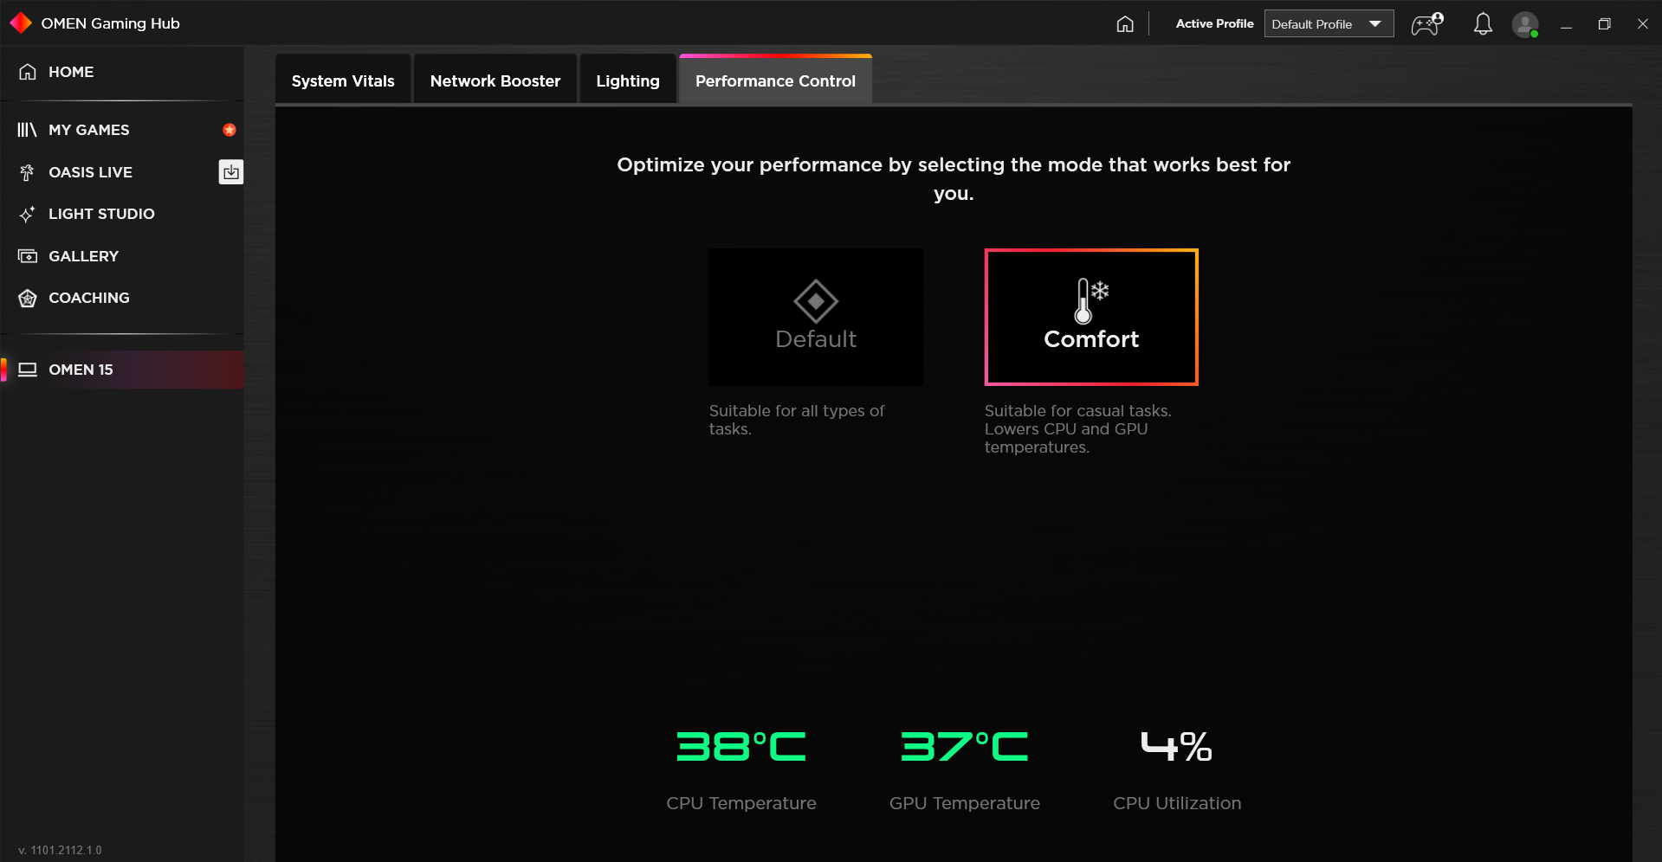This screenshot has height=862, width=1662.
Task: Open the user account avatar menu
Action: point(1526,24)
